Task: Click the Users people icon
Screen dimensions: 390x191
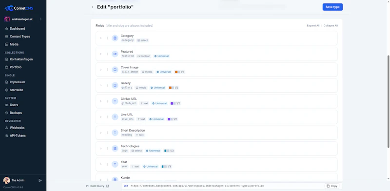Action: click(x=6, y=105)
